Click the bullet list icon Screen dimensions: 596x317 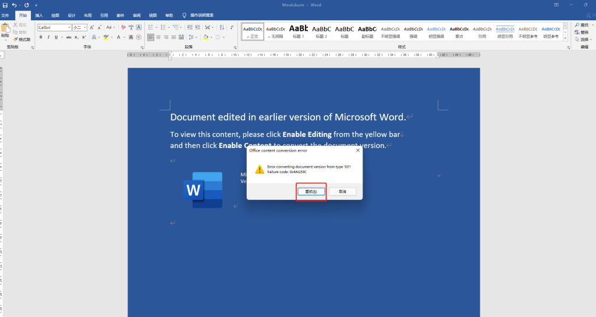151,27
